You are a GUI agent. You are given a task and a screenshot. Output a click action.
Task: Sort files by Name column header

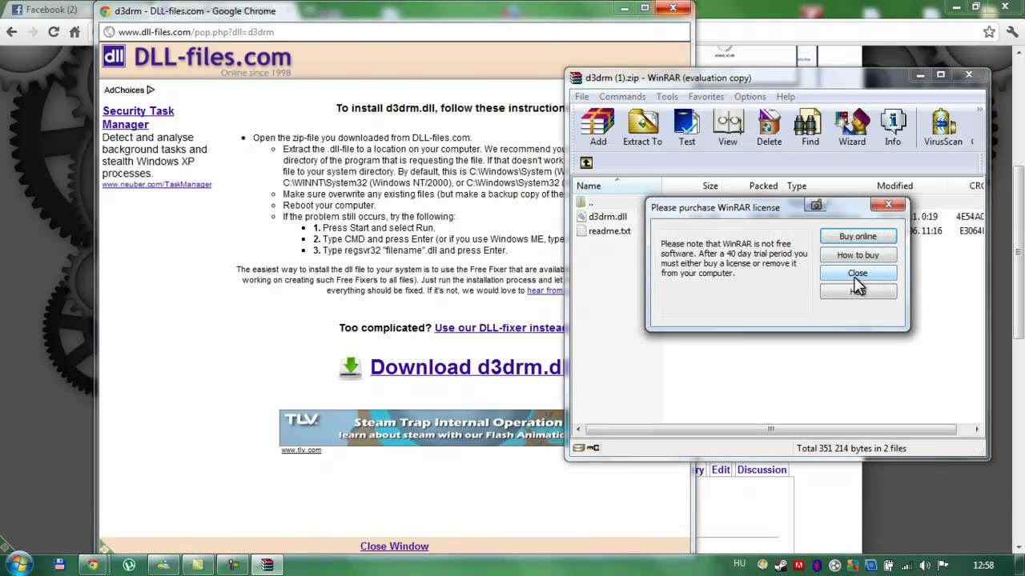pos(617,186)
